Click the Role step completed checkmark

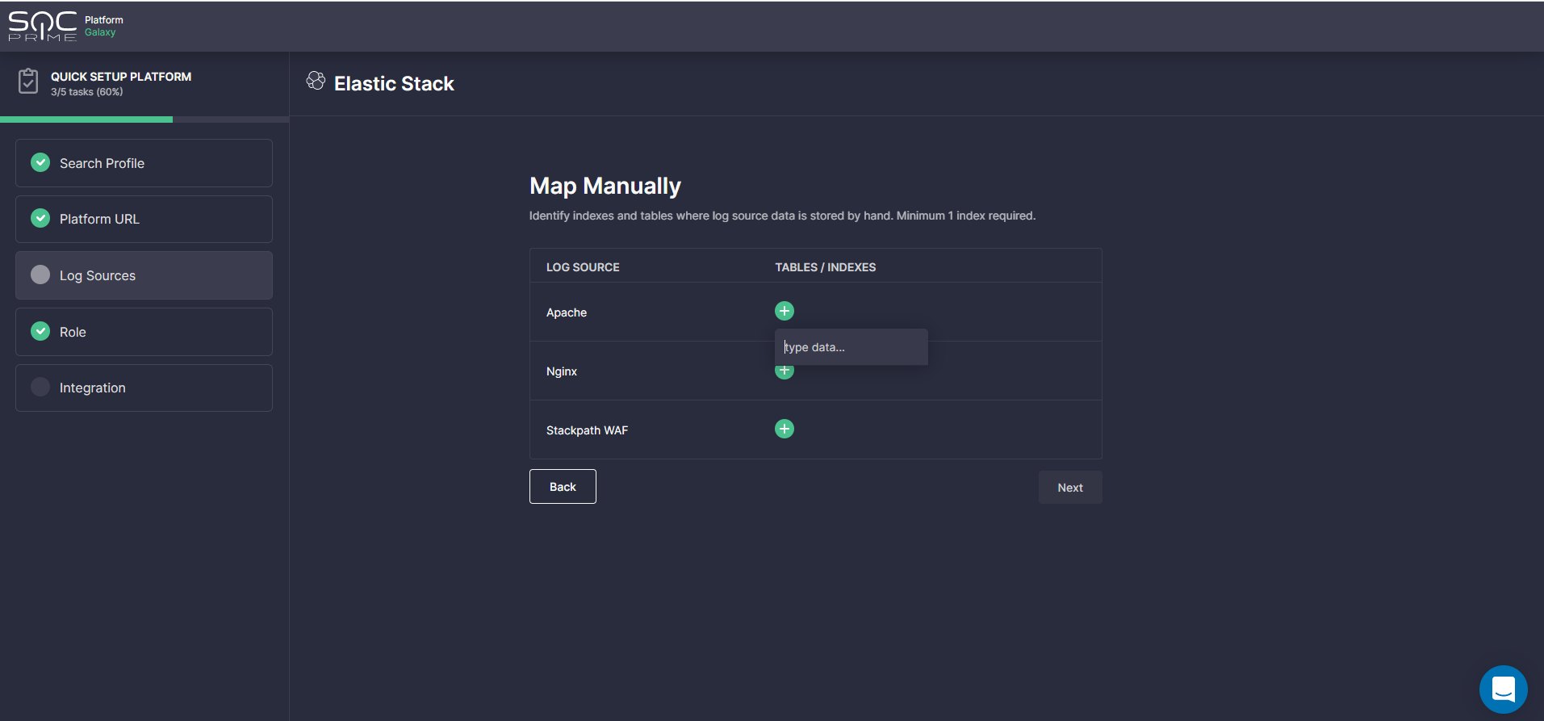(40, 331)
